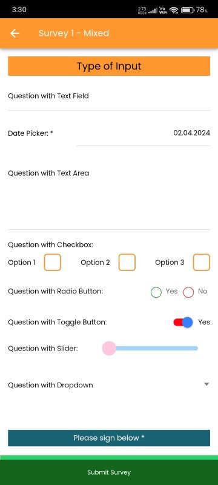Tap the back arrow icon
This screenshot has width=218, height=485.
15,33
